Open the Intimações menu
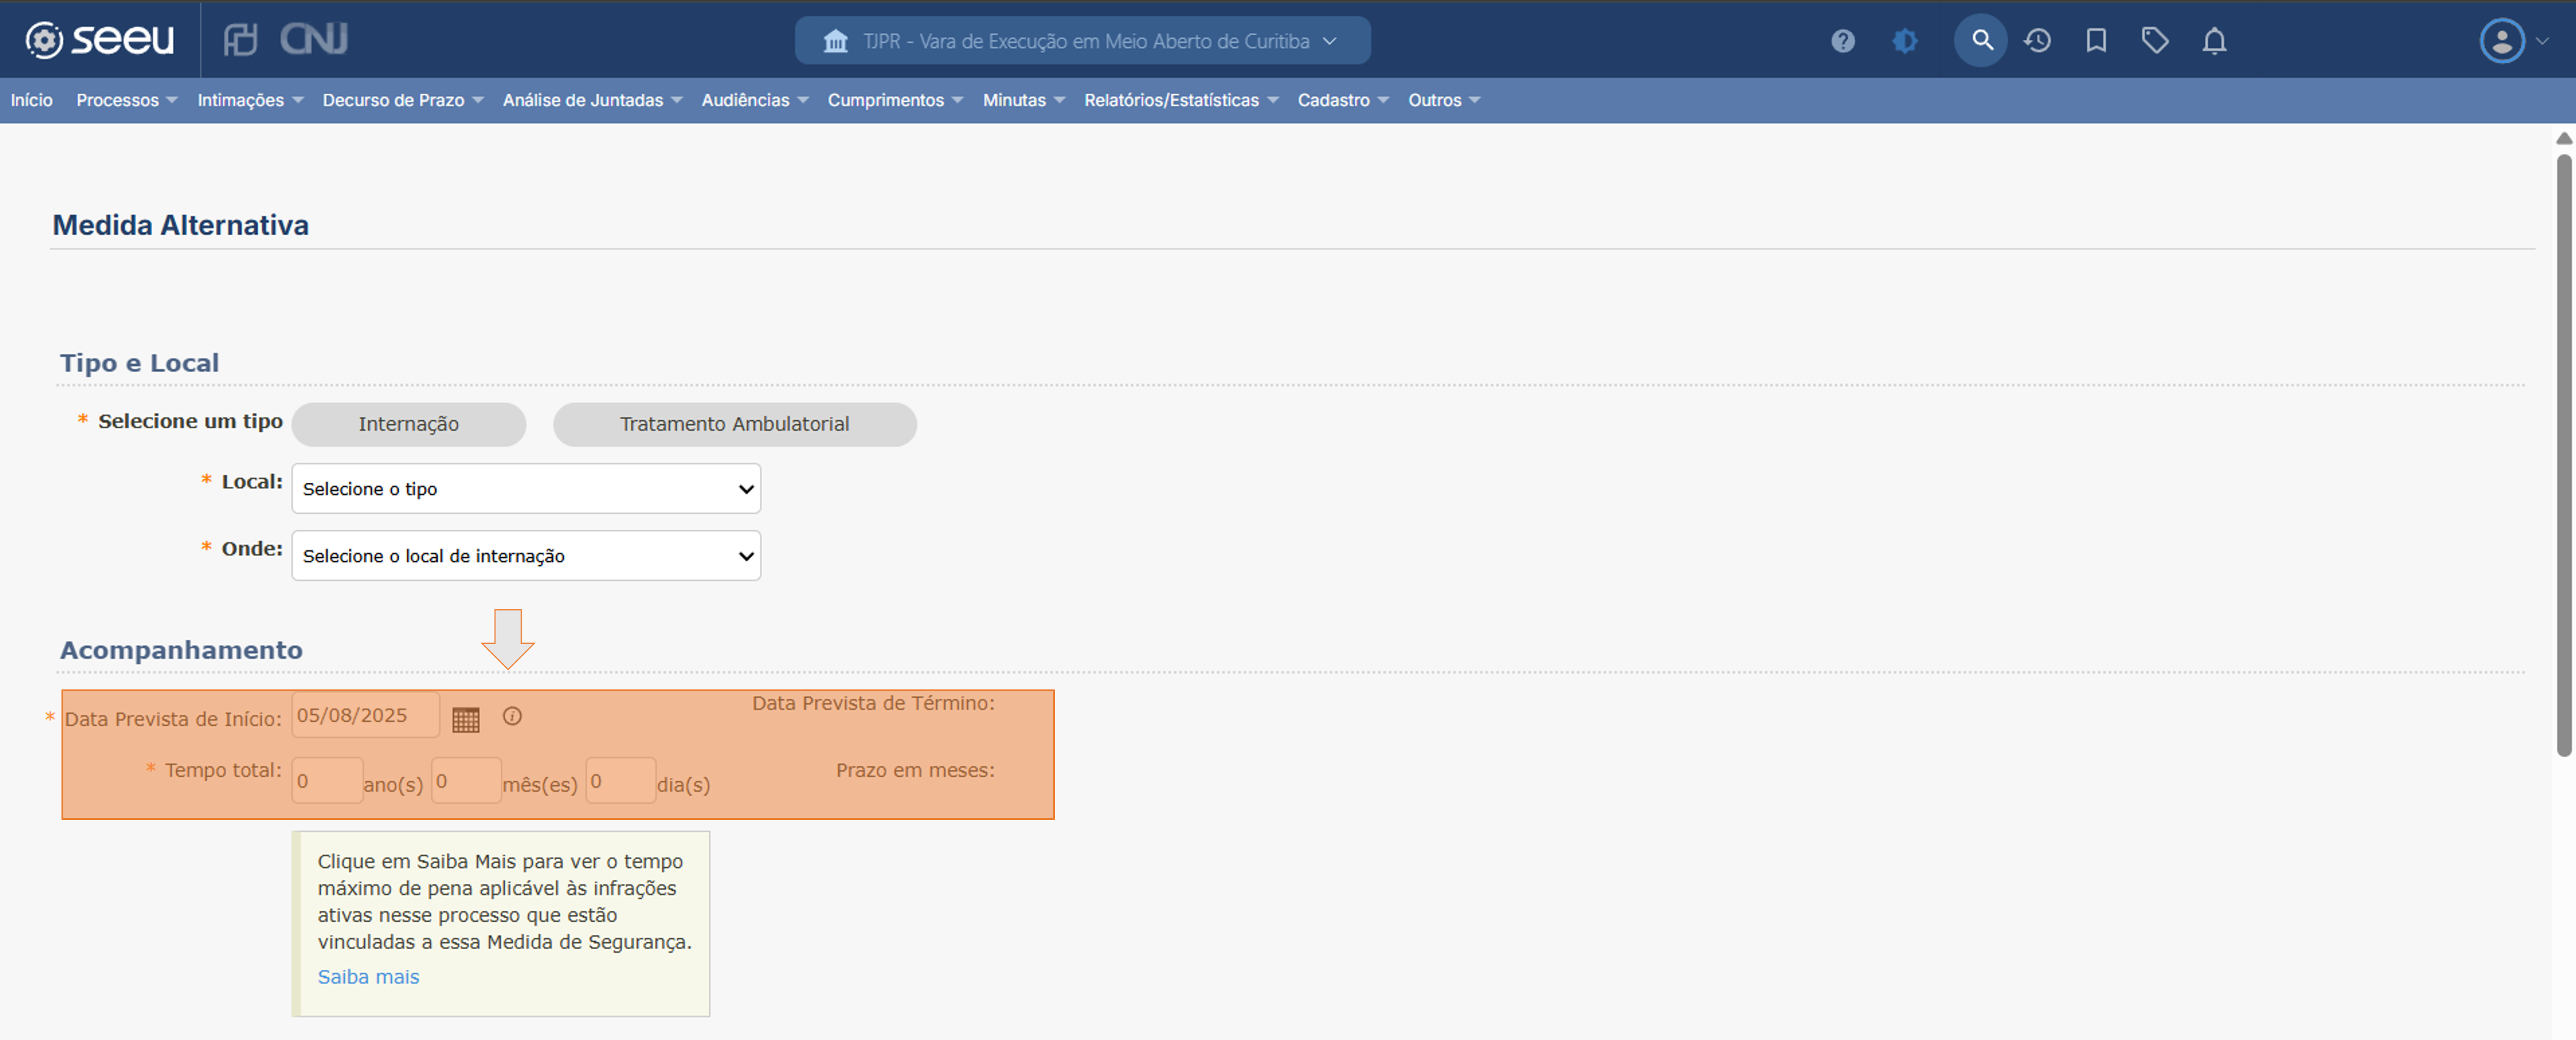Viewport: 2576px width, 1040px height. point(250,100)
